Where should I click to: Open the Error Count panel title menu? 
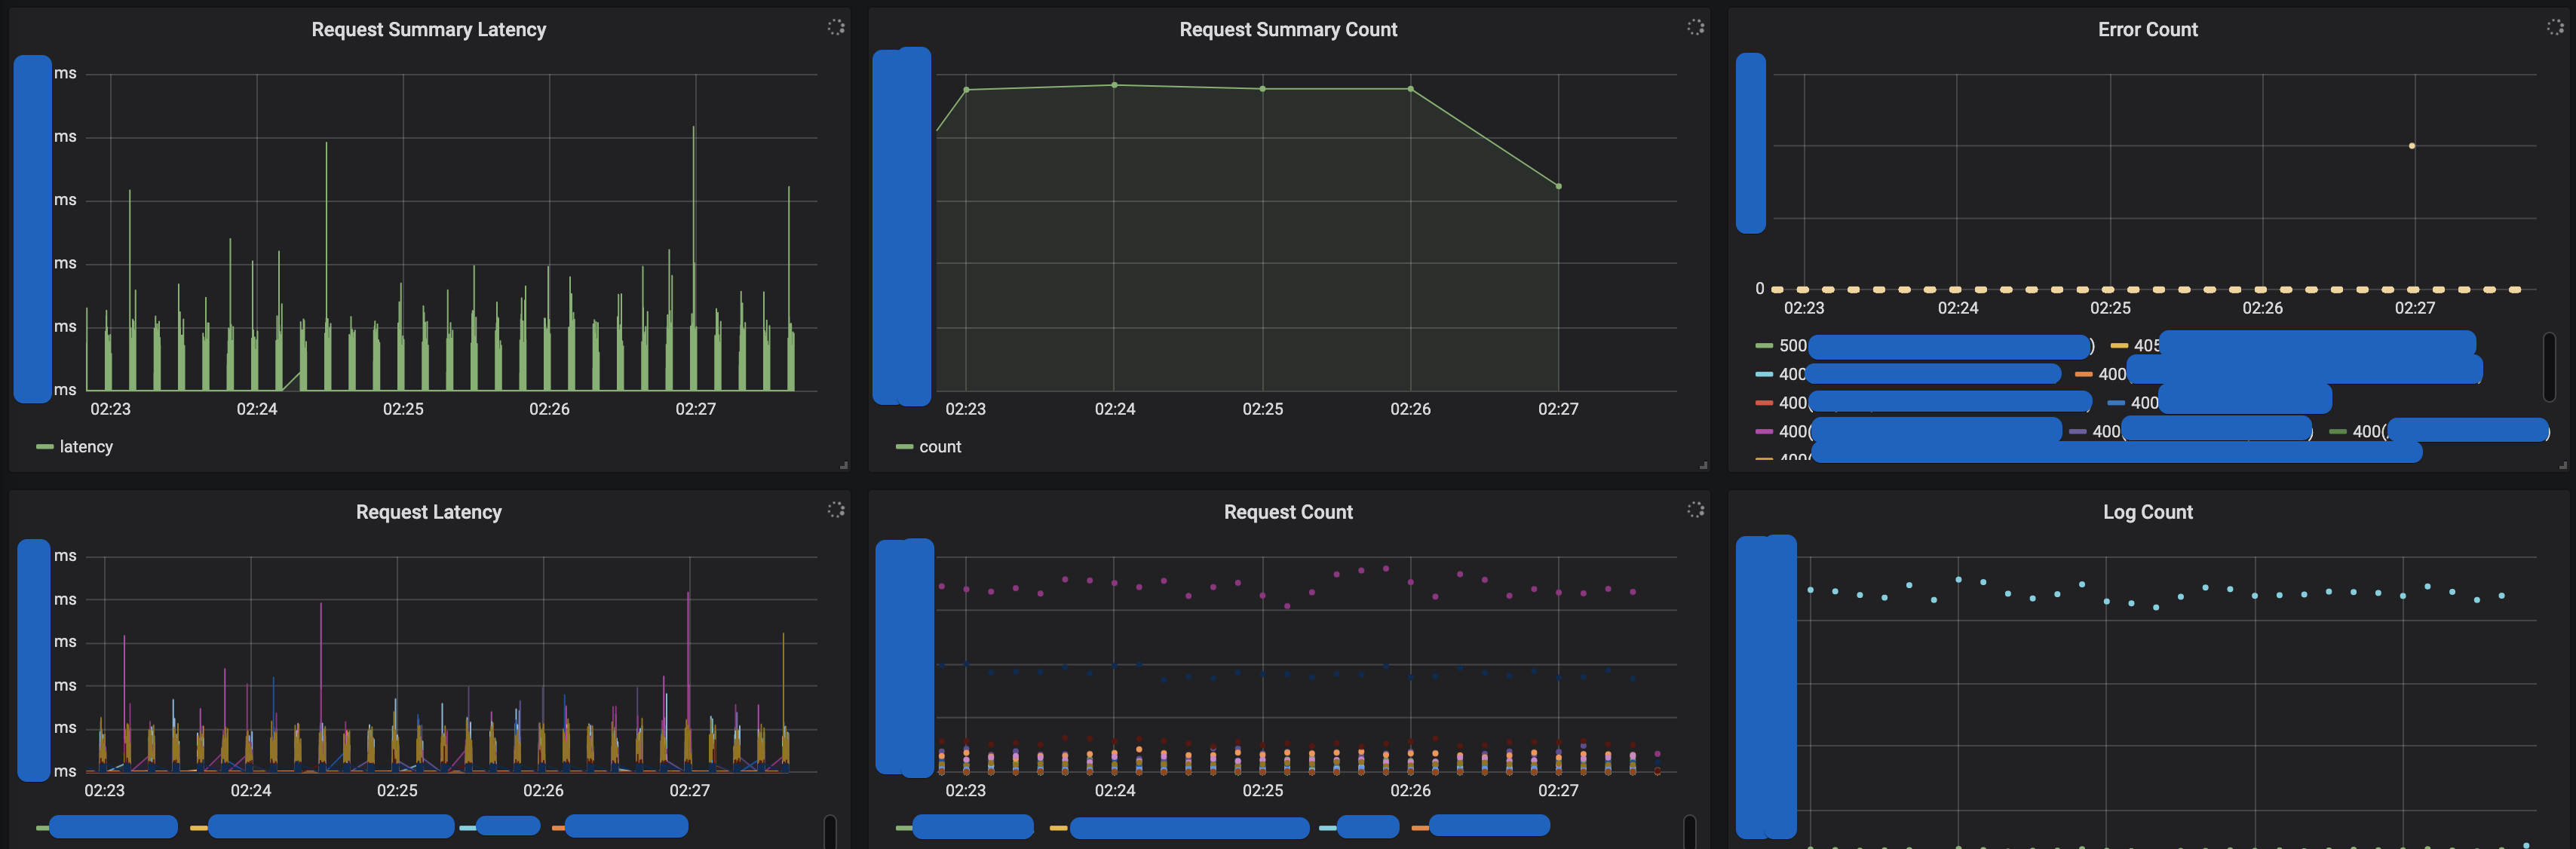coord(2147,30)
